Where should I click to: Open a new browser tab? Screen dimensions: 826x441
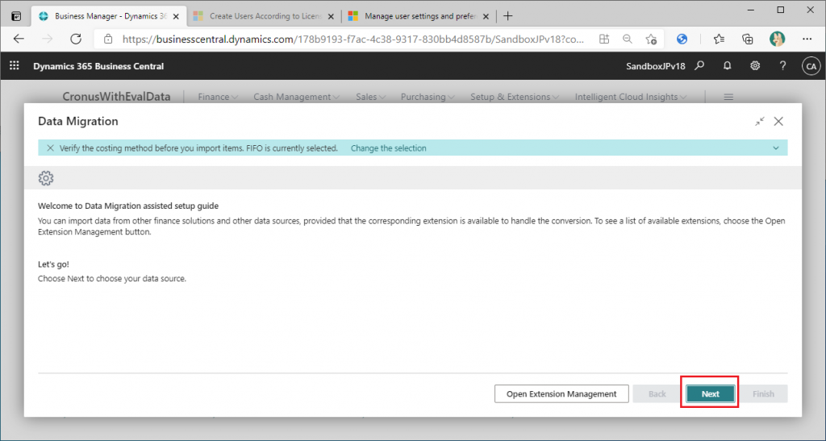click(x=508, y=16)
